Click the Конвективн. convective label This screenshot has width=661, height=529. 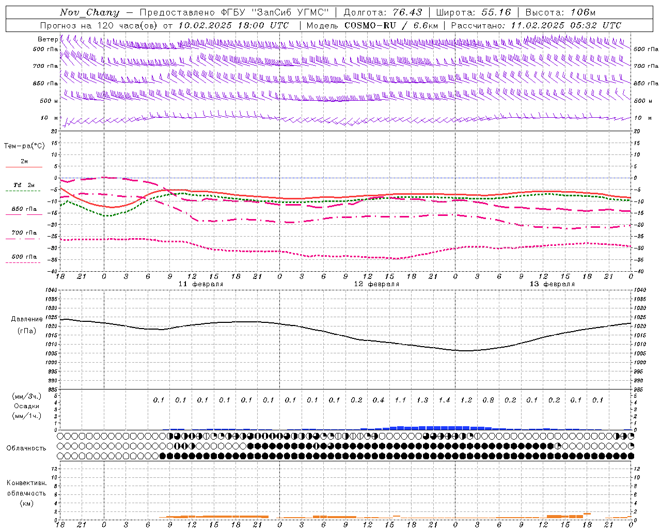pos(27,483)
